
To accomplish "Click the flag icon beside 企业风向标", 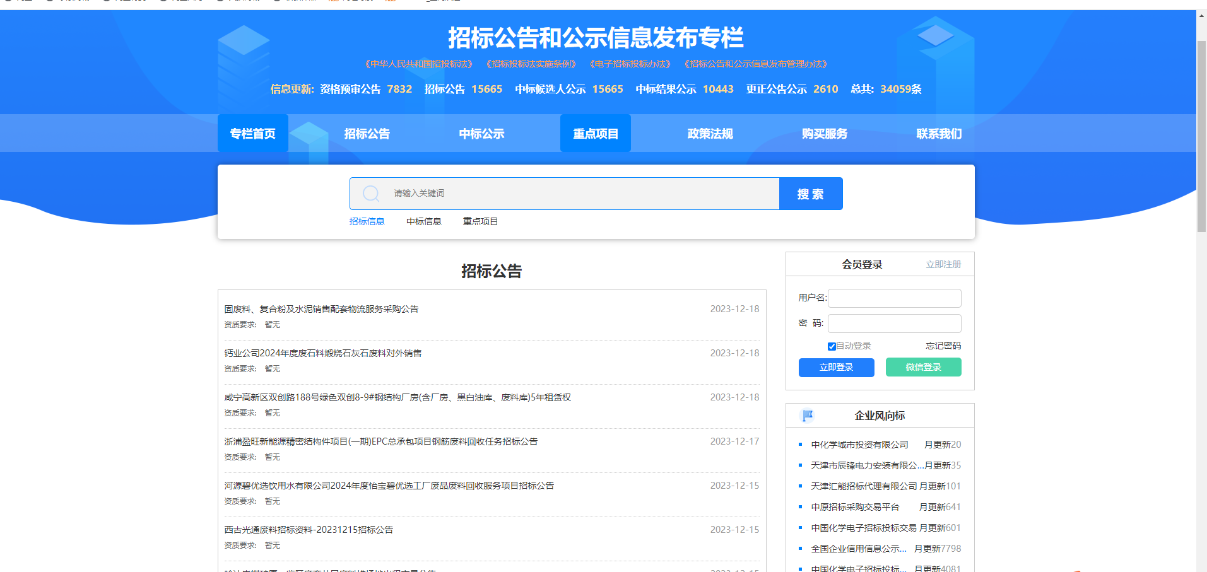I will (807, 416).
